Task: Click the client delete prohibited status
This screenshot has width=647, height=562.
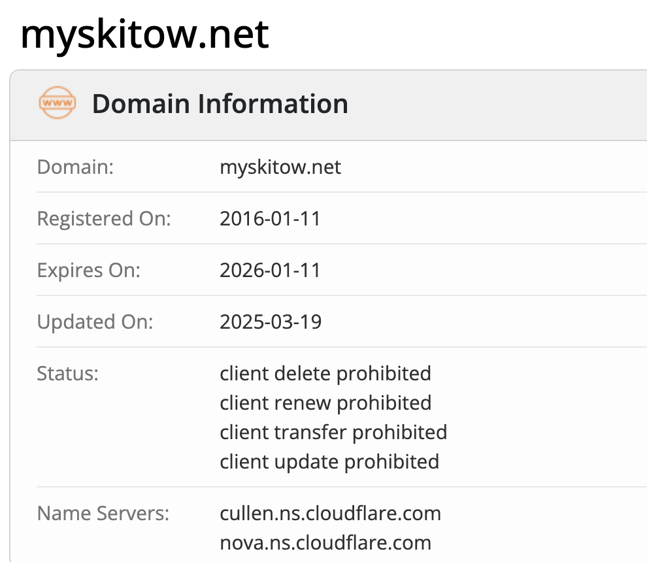Action: pyautogui.click(x=325, y=374)
